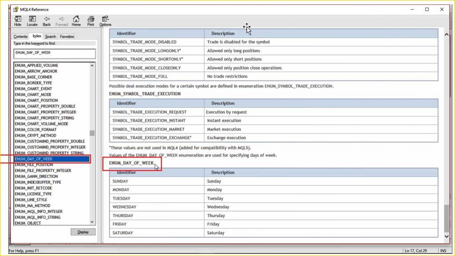The width and height of the screenshot is (455, 256).
Task: Select ENUM_GANN_DIRECTION entry
Action: click(36, 177)
